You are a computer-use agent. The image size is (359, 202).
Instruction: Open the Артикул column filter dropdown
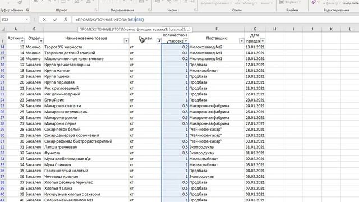tap(22, 41)
